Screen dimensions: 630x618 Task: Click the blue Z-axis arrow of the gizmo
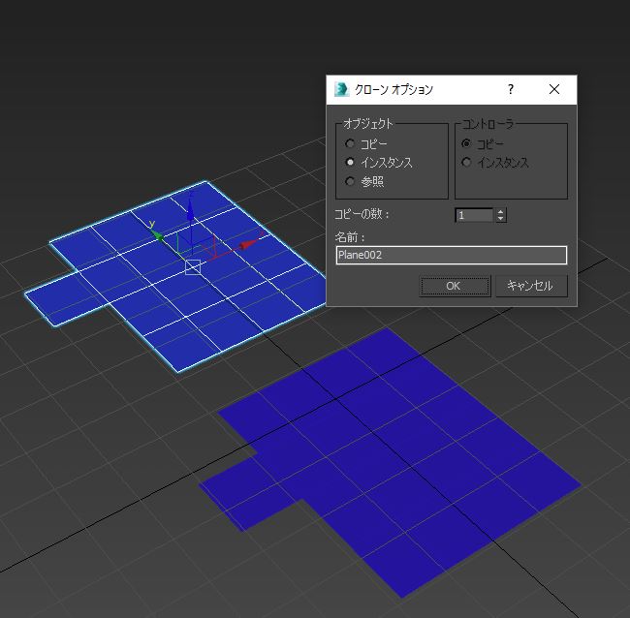pos(191,199)
